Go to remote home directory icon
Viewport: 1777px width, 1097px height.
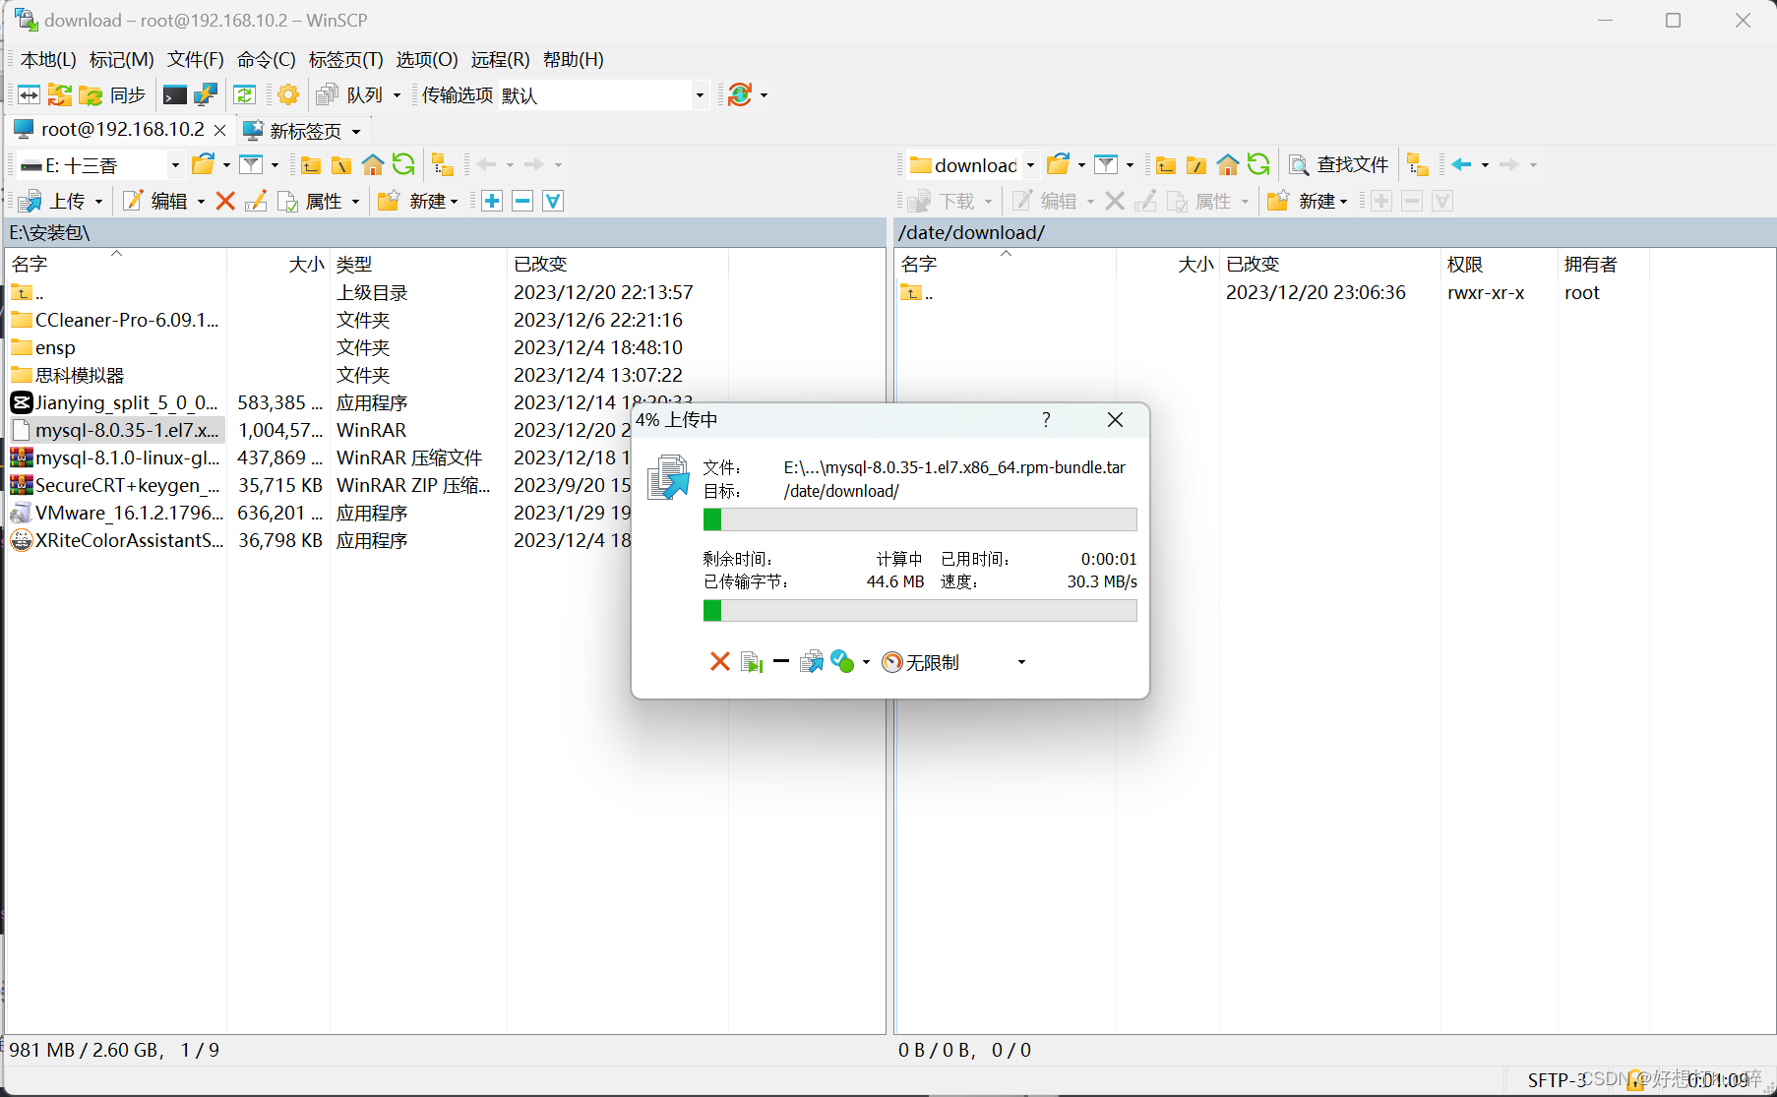[x=1228, y=164]
